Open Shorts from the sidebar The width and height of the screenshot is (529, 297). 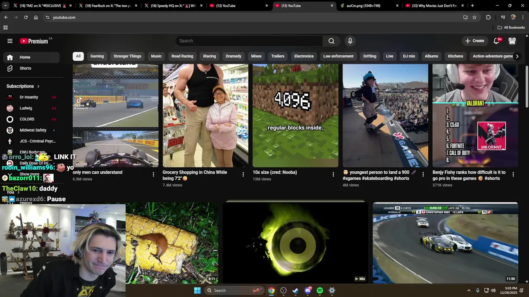31,68
